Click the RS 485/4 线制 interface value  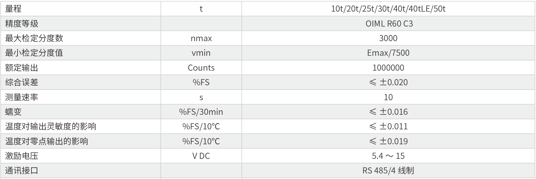(388, 171)
